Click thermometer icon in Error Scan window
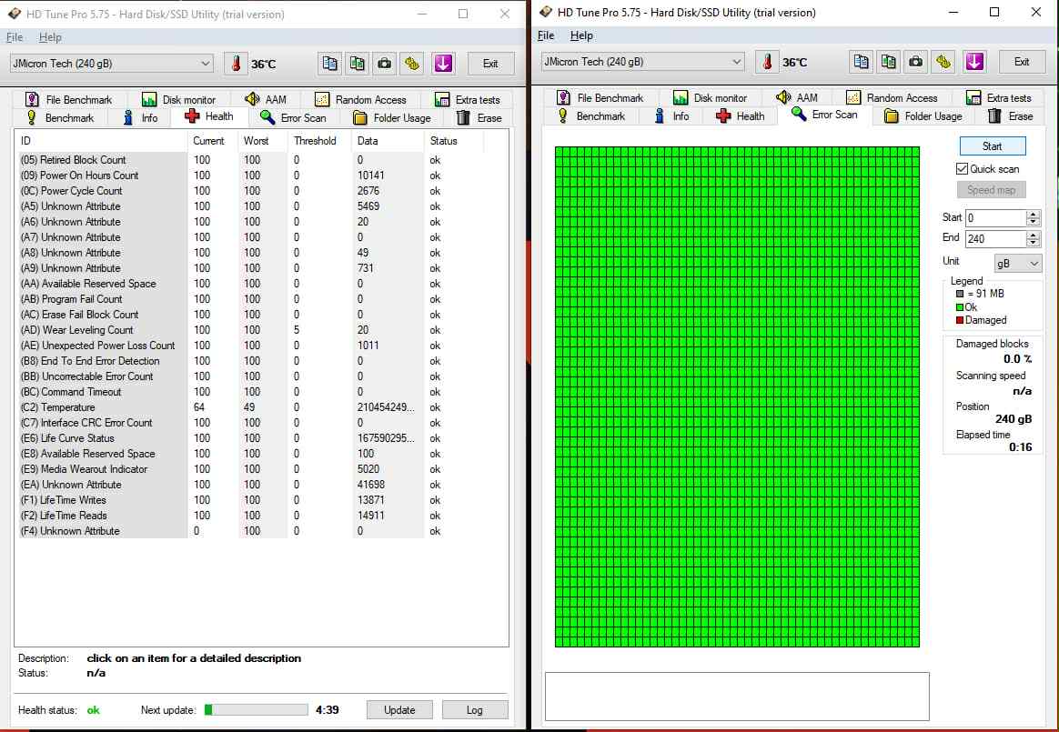The image size is (1059, 732). (x=767, y=62)
